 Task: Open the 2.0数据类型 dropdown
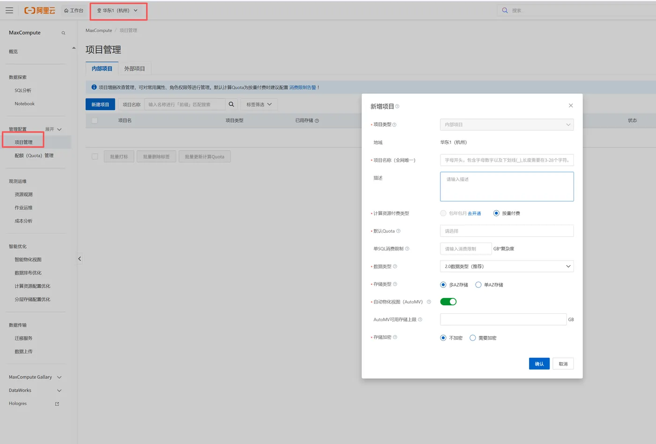tap(507, 266)
